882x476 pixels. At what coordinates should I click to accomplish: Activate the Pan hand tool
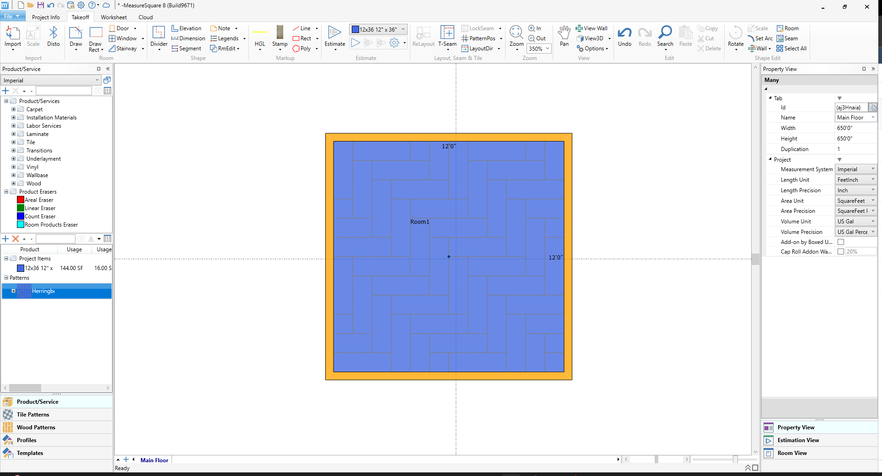coord(565,36)
